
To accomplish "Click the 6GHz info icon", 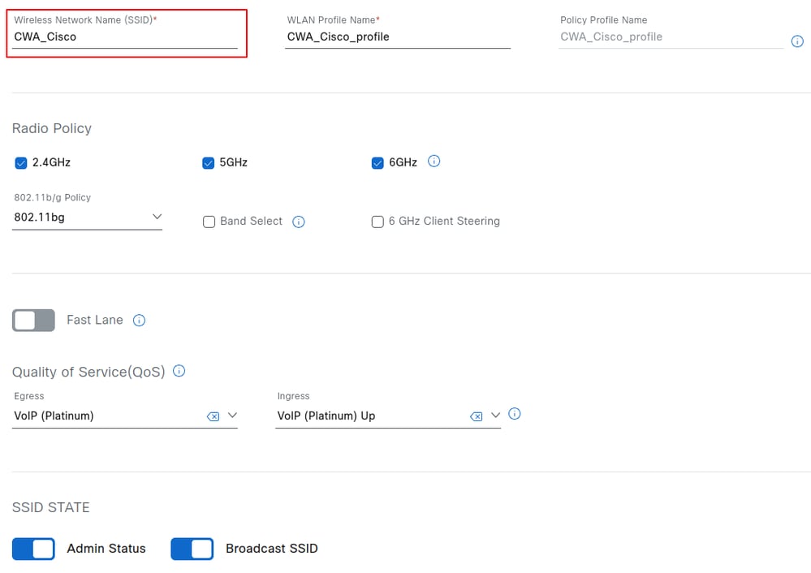I will pos(434,162).
